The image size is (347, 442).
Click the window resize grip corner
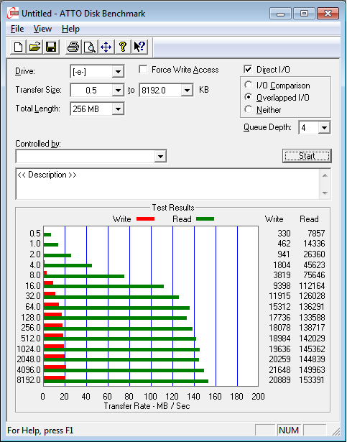(x=336, y=431)
